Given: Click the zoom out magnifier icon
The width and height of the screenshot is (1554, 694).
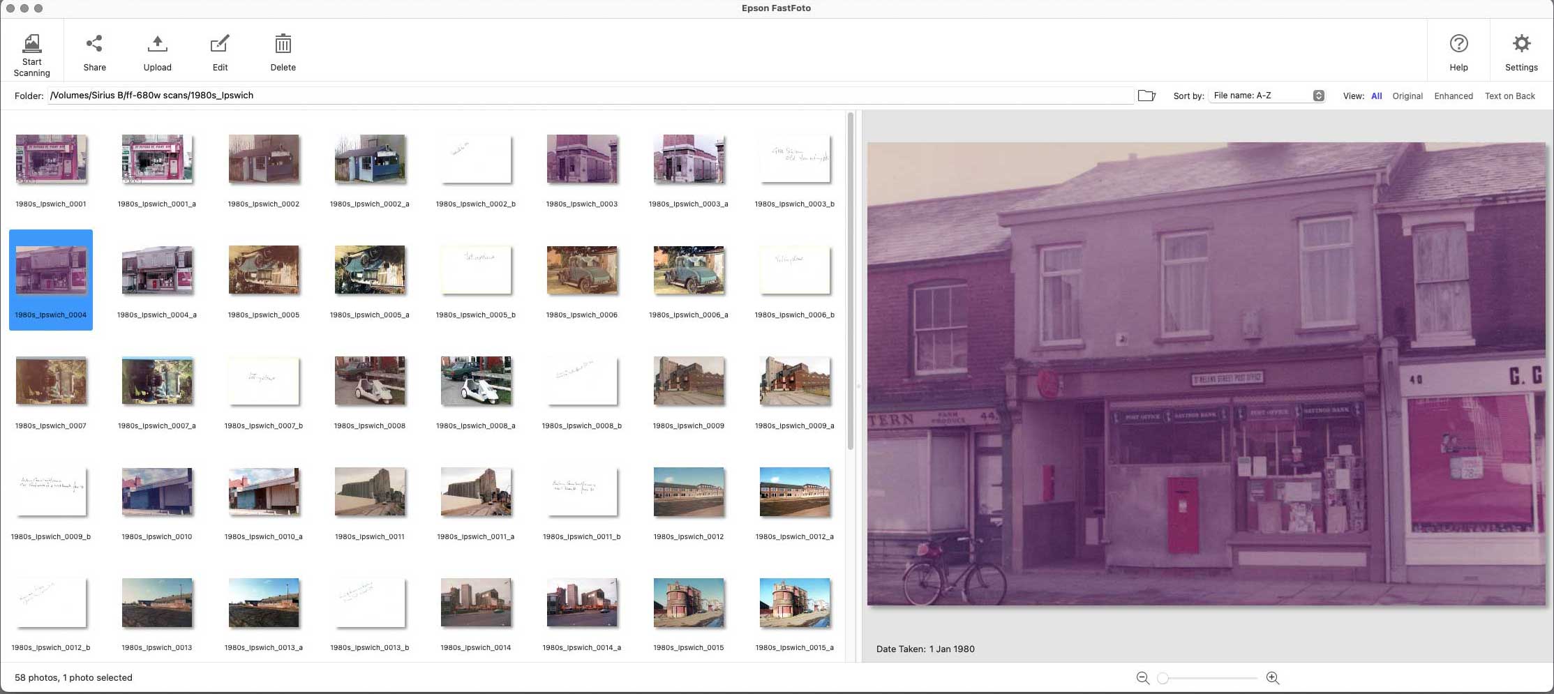Looking at the screenshot, I should click(1142, 678).
